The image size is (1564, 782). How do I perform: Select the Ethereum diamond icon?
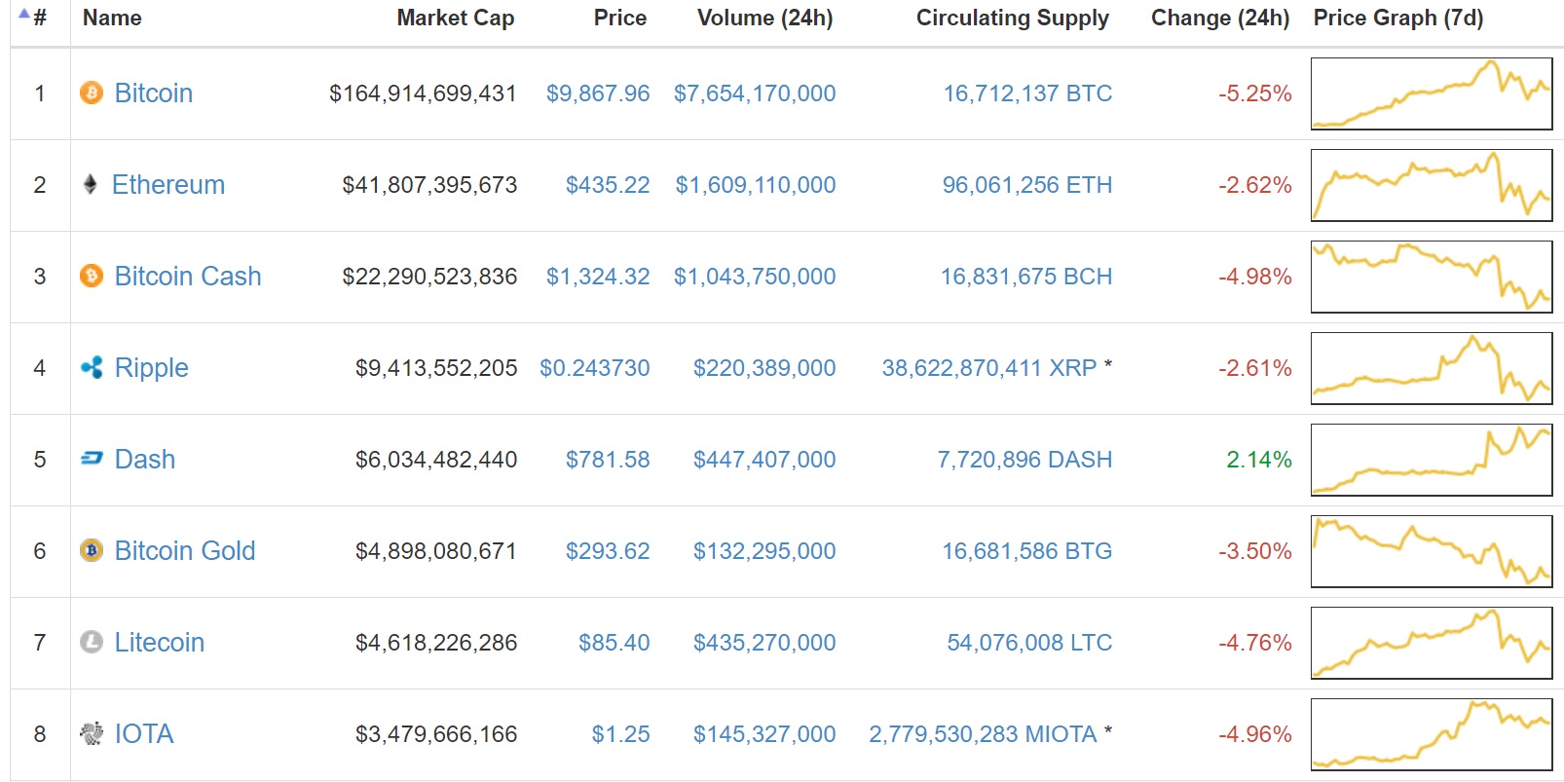tap(91, 184)
